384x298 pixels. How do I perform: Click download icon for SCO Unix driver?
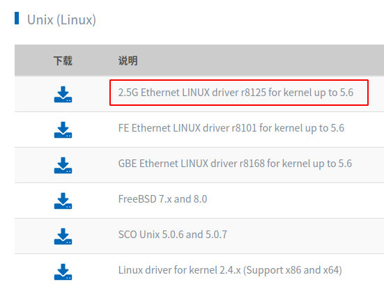click(63, 236)
